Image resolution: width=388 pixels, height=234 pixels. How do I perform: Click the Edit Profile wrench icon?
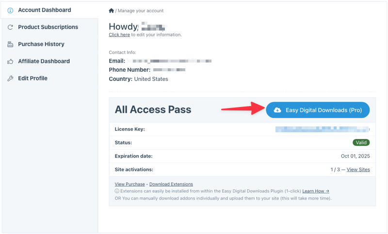coord(10,78)
